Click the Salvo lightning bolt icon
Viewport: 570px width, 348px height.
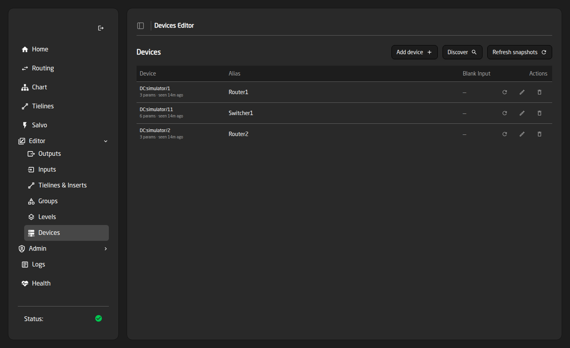pos(25,125)
